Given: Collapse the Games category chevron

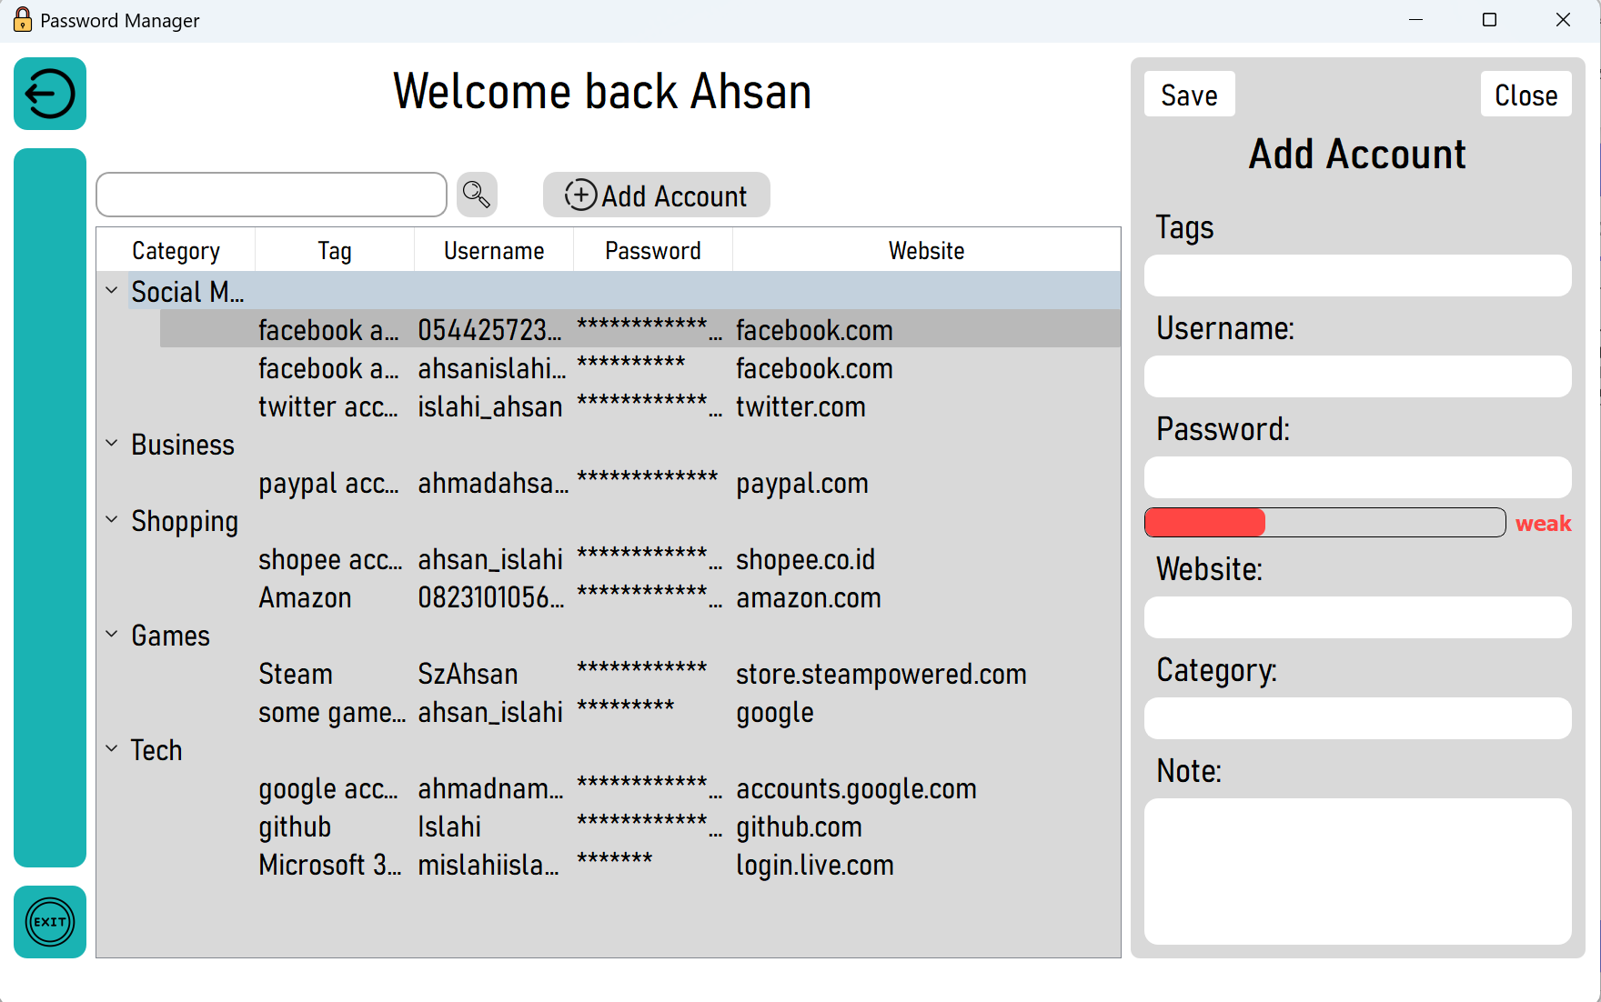Looking at the screenshot, I should pos(112,635).
